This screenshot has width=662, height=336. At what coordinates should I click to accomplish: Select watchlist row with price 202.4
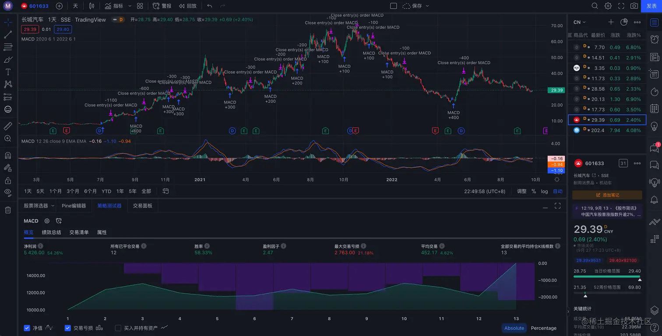tap(607, 130)
